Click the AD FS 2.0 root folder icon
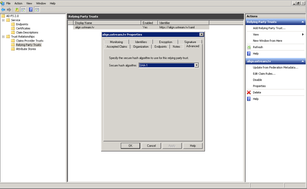 tap(3, 16)
